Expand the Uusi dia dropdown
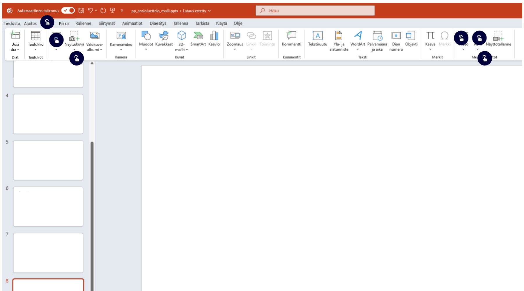 pos(15,49)
